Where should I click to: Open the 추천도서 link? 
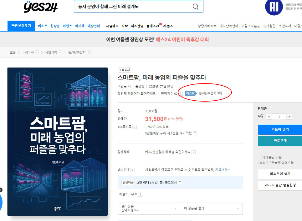tap(285, 26)
